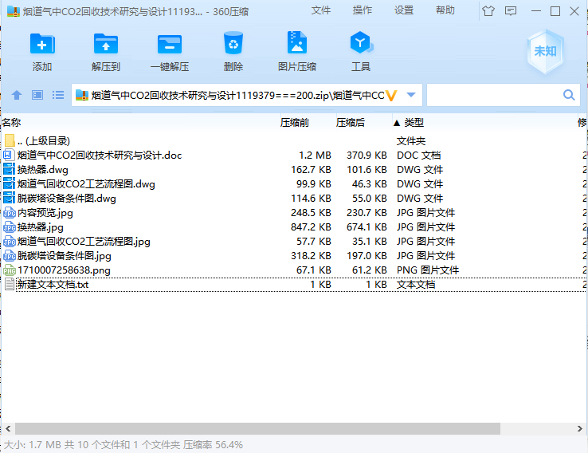Sort by the 压缩前 column header
This screenshot has height=453, width=588.
tap(294, 122)
